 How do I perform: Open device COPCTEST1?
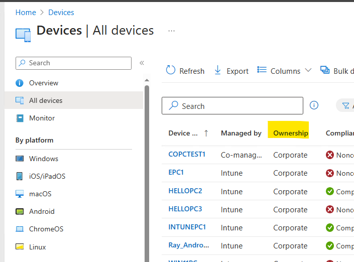tap(187, 155)
